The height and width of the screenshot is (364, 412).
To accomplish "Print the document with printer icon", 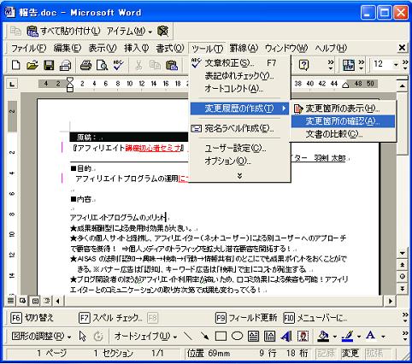I will pyautogui.click(x=85, y=65).
